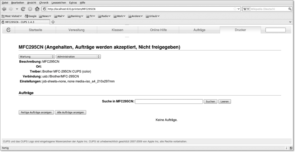The width and height of the screenshot is (295, 152).
Task: Reload the page with the refresh icon
Action: click(x=23, y=9)
